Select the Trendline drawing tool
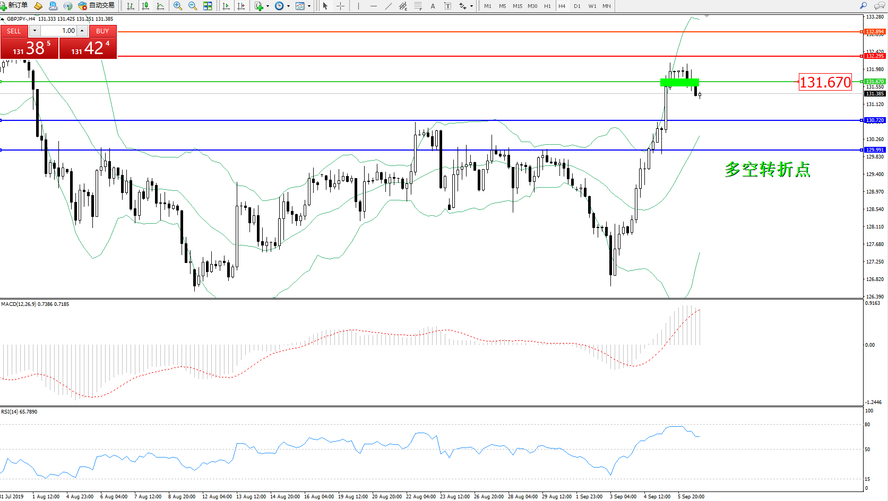888x501 pixels. point(389,6)
